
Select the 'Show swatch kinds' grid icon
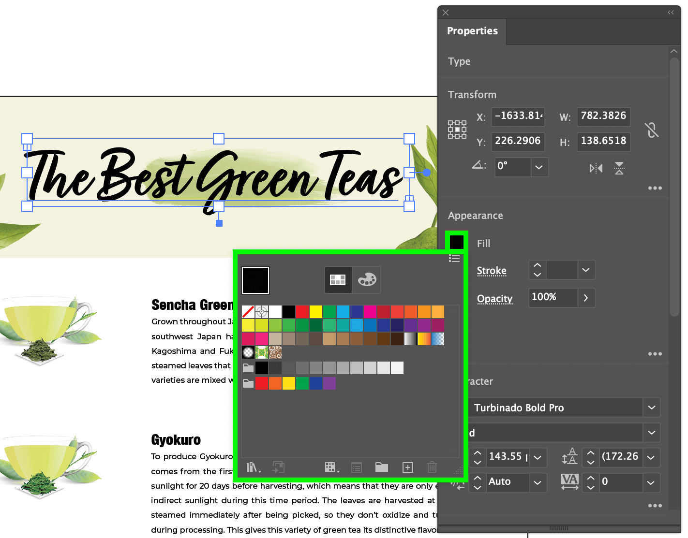pyautogui.click(x=331, y=467)
